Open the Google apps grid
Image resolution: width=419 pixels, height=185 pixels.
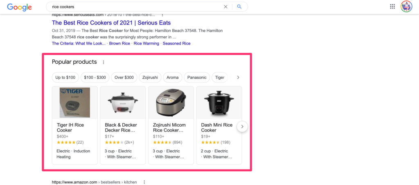[x=392, y=7]
